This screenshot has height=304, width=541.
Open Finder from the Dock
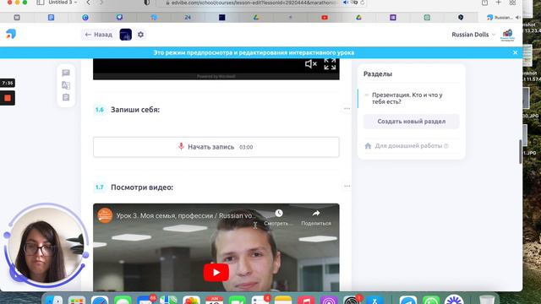54,301
